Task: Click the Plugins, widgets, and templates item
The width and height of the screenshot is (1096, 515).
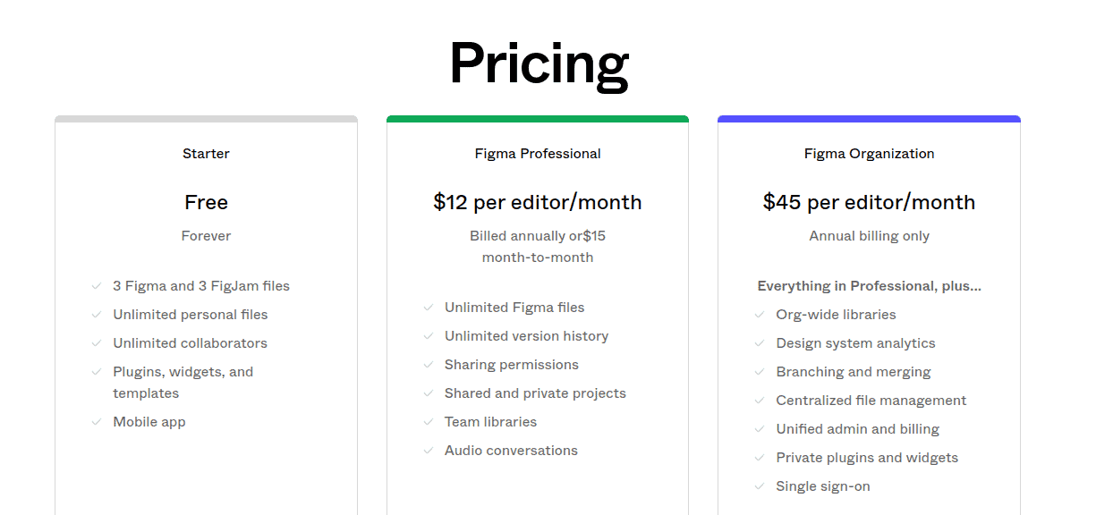Action: tap(183, 383)
